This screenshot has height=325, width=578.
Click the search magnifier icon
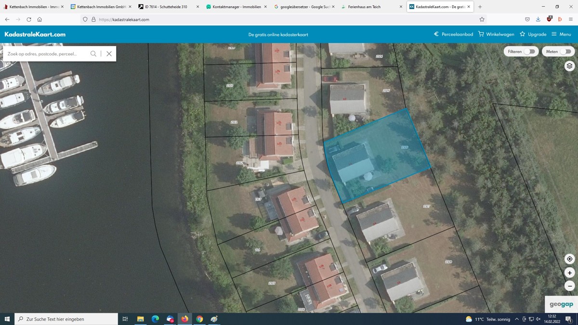point(93,54)
